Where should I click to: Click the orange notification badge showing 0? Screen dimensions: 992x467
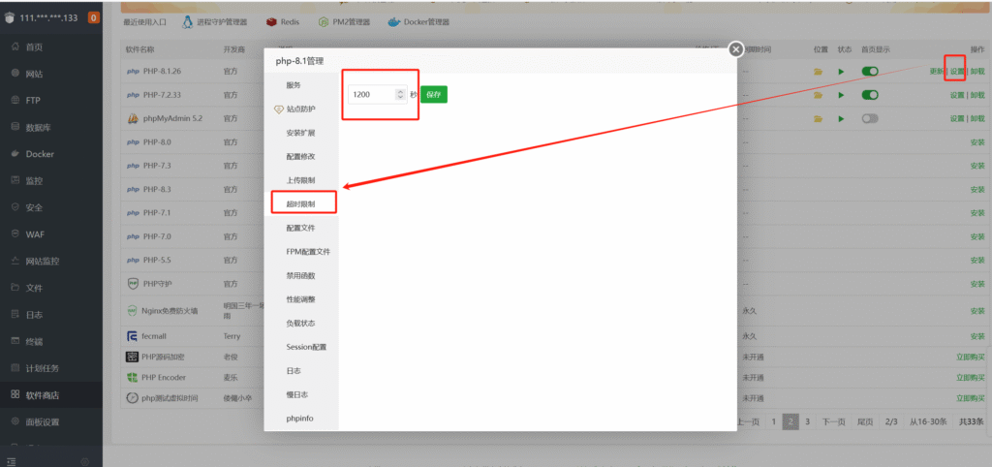[x=94, y=17]
